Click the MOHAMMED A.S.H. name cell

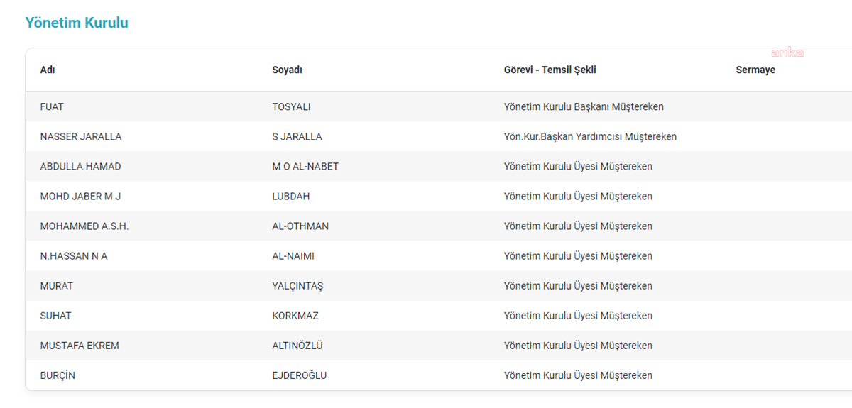point(84,226)
